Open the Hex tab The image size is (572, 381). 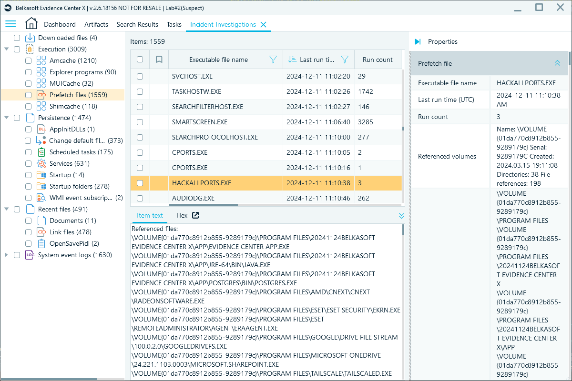(x=182, y=215)
